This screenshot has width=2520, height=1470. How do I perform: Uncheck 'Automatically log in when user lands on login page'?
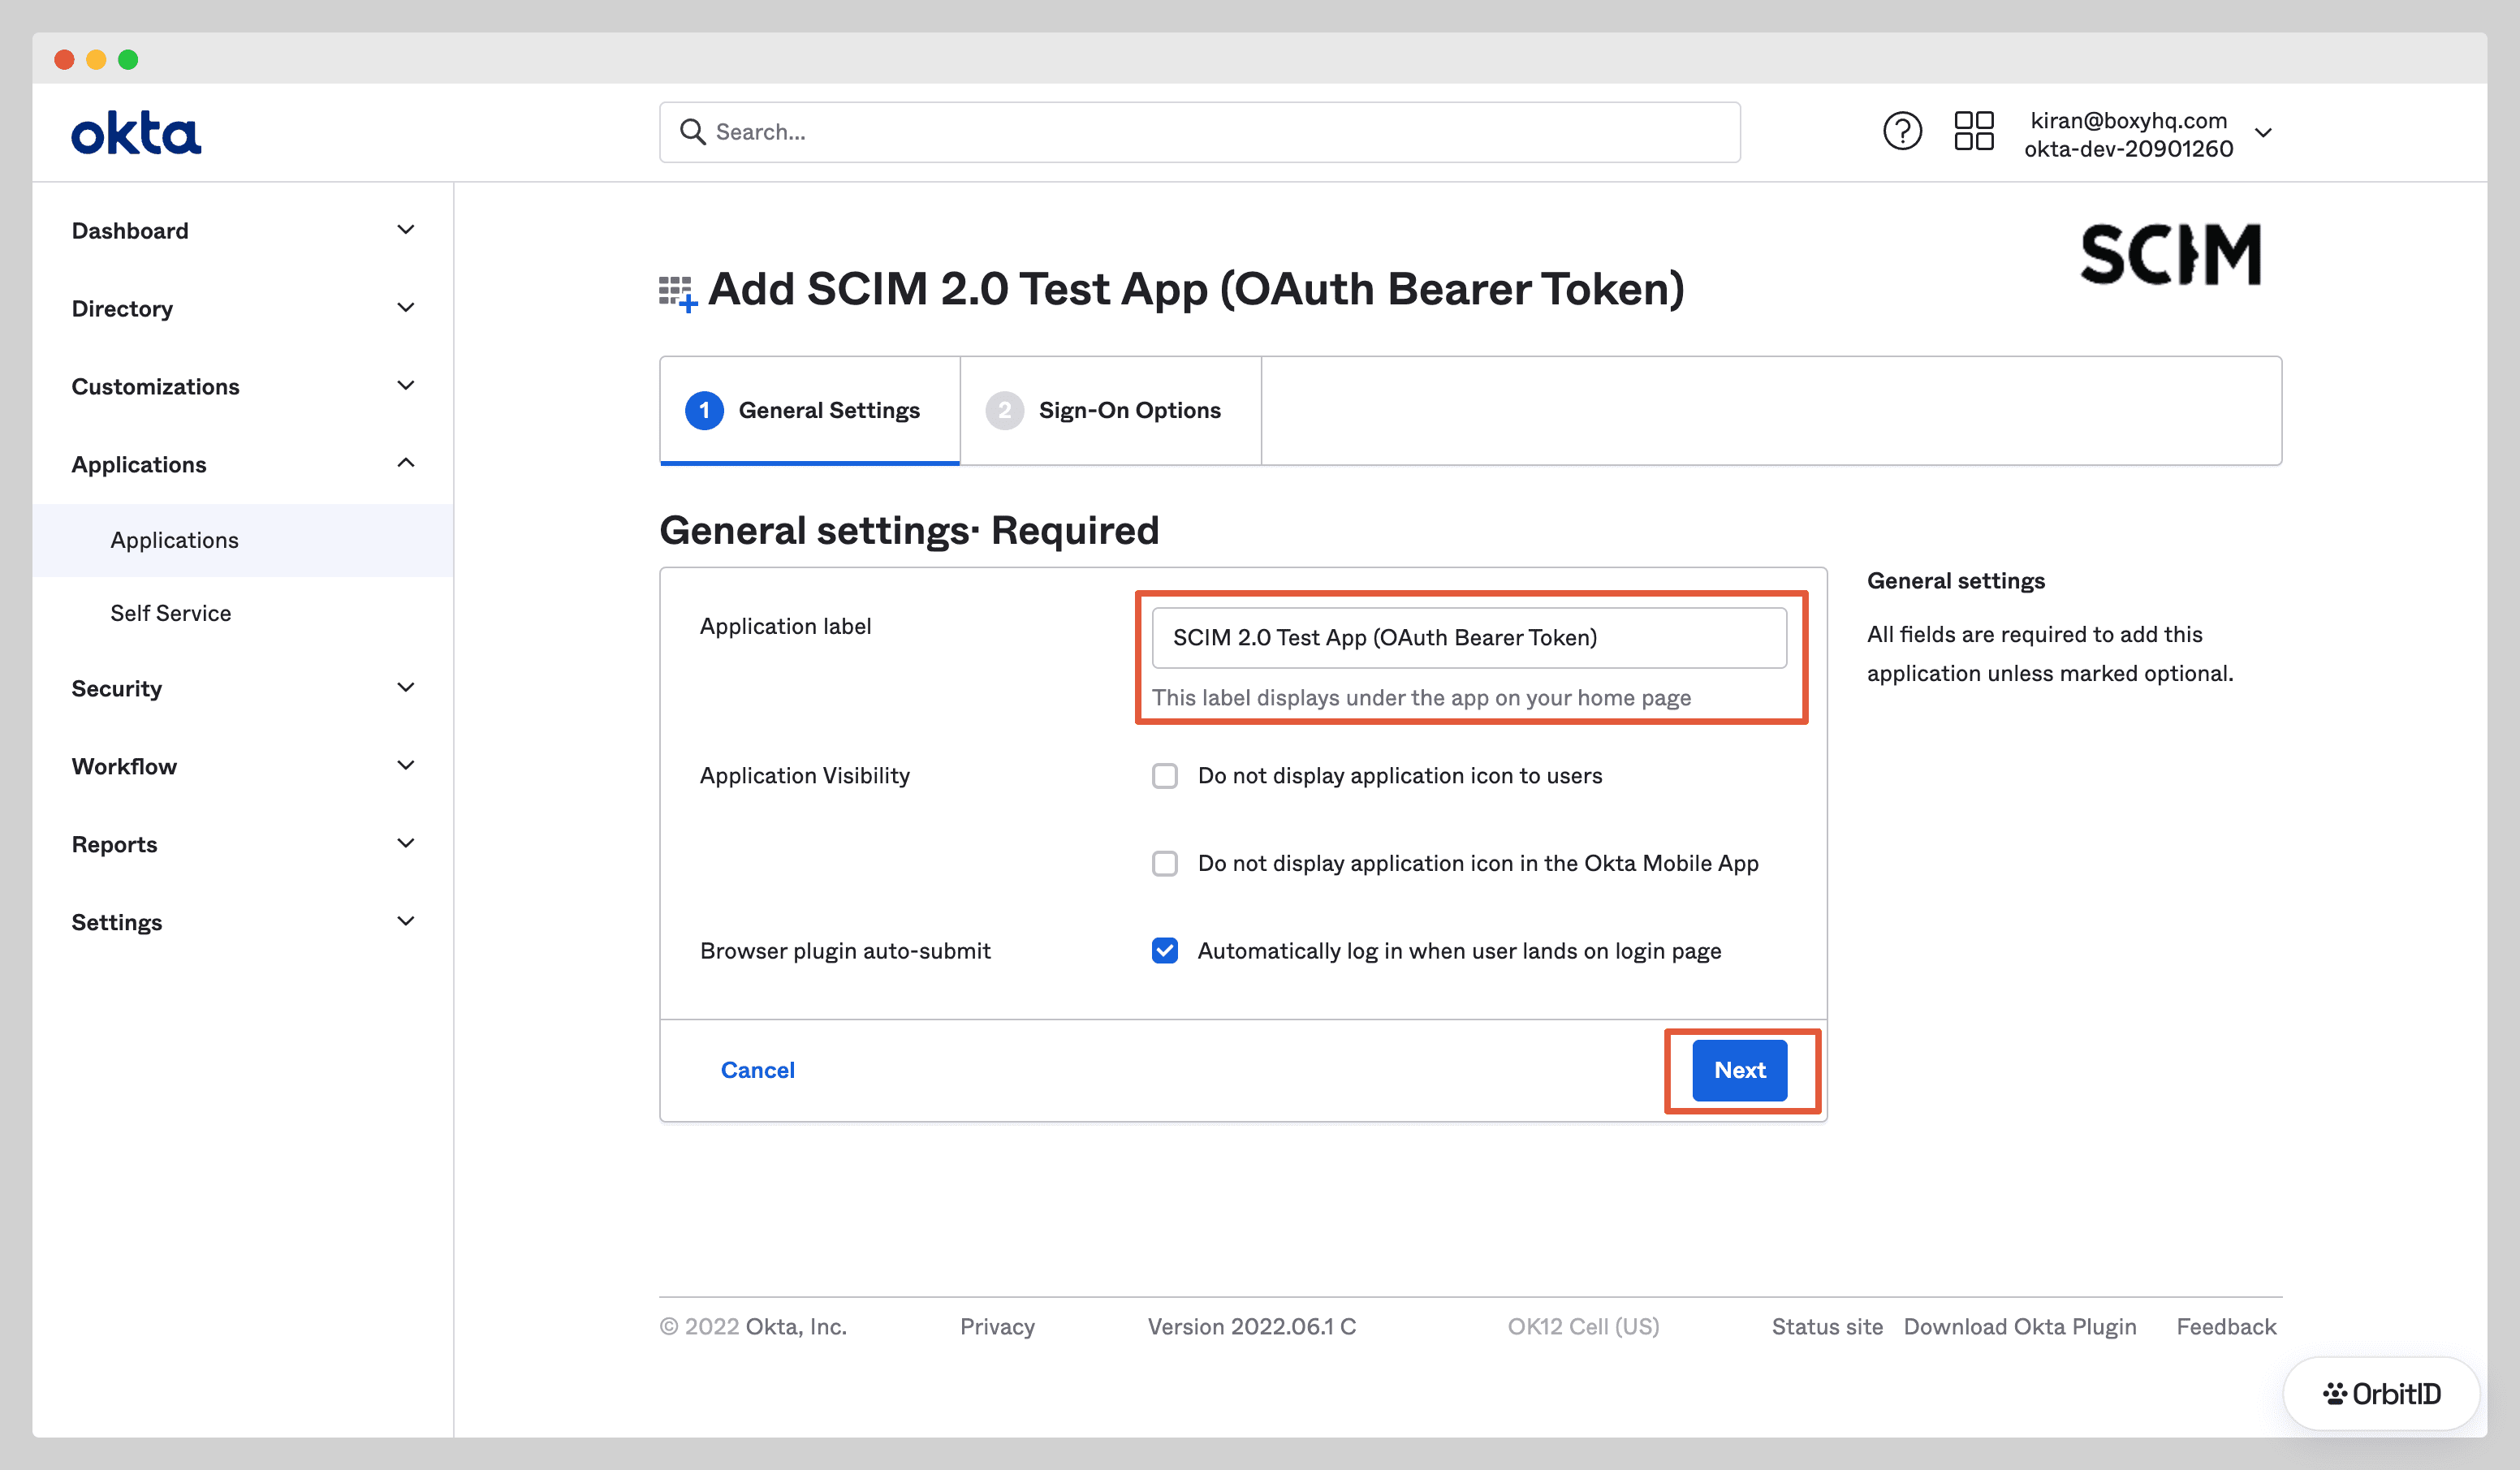[x=1164, y=951]
